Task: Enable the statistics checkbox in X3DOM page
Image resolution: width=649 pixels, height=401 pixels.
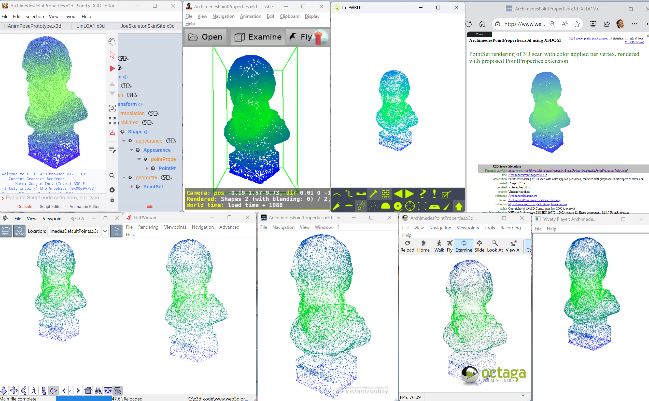Action: point(610,38)
